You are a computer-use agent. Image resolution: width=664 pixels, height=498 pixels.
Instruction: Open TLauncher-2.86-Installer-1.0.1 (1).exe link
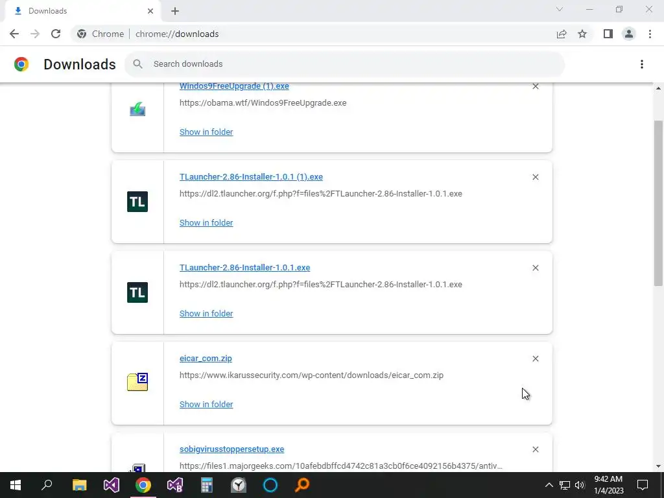(251, 177)
